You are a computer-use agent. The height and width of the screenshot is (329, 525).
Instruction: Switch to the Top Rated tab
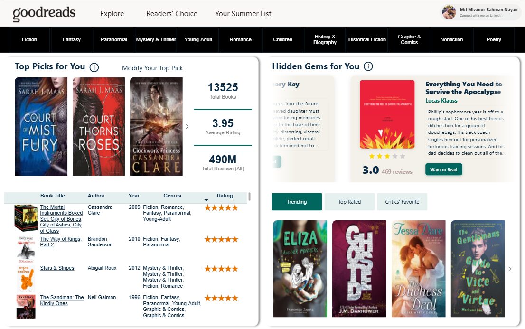pos(349,202)
